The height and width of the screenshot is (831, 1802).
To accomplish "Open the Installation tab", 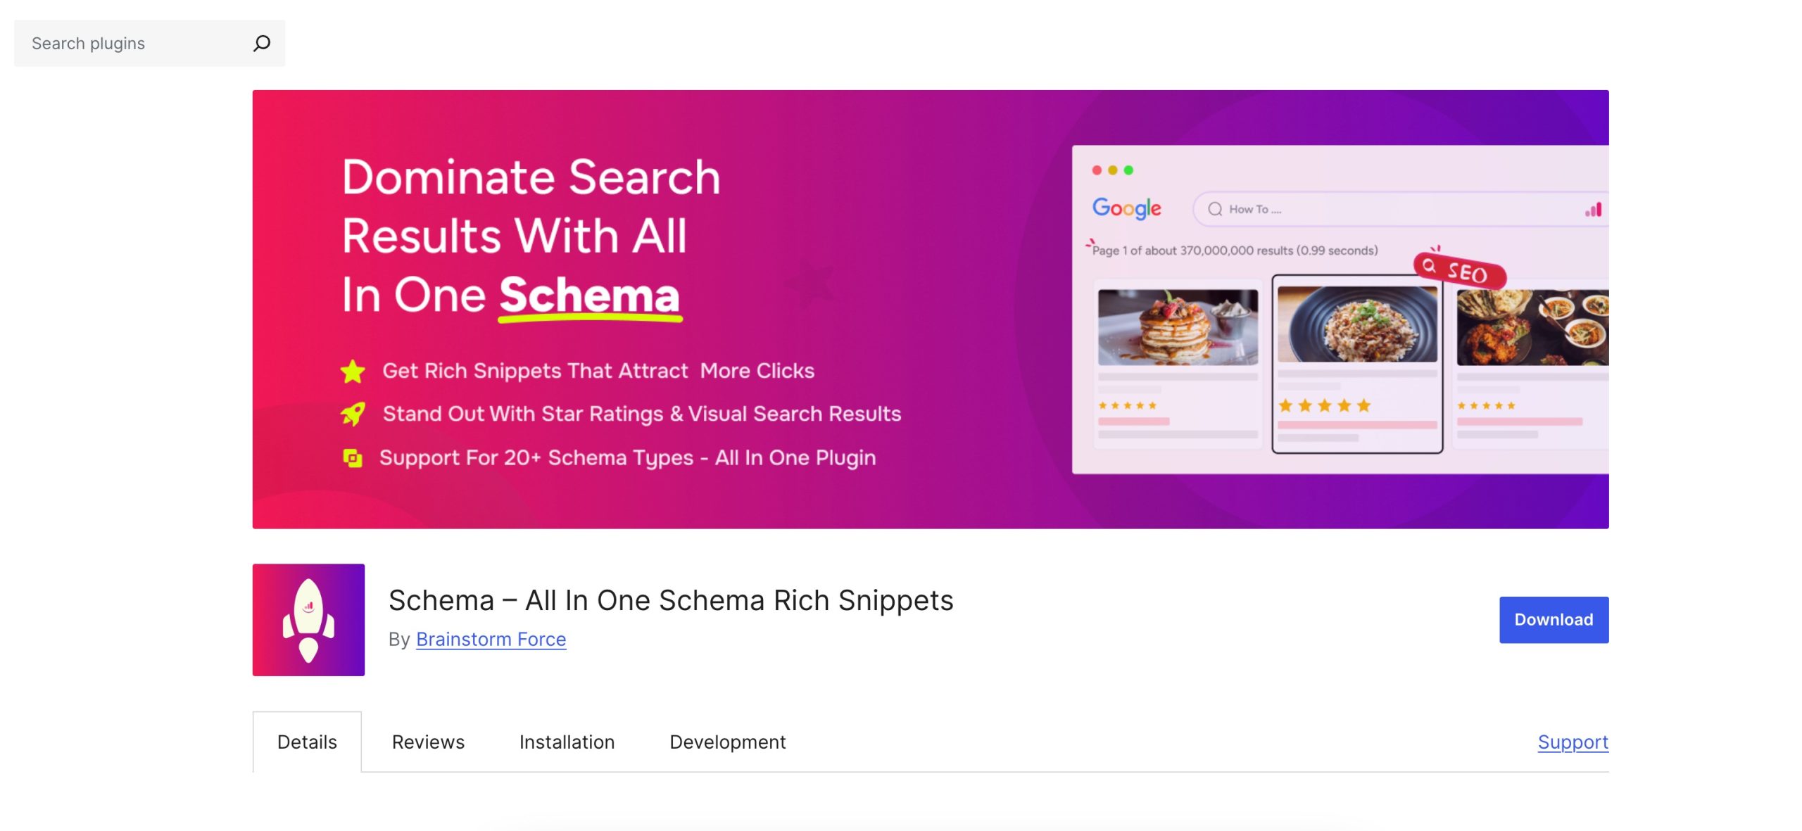I will click(x=567, y=742).
